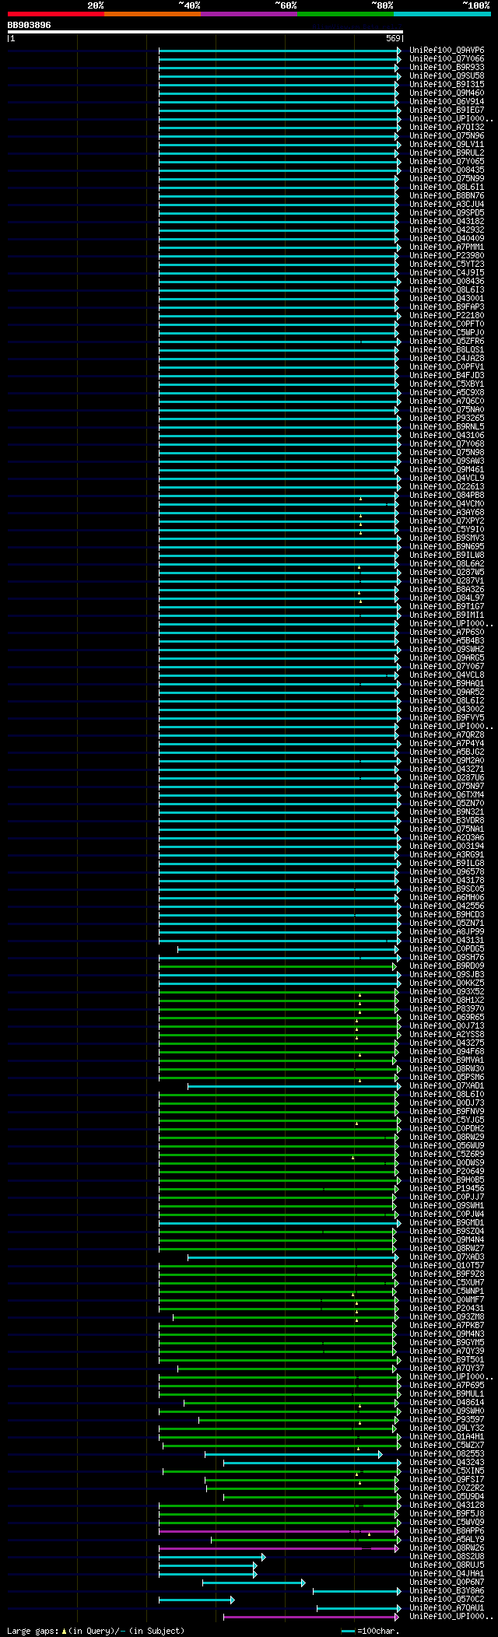The height and width of the screenshot is (1637, 498).
Task: Select hit label UniRef100_A7QRZ8
Action: (x=447, y=735)
